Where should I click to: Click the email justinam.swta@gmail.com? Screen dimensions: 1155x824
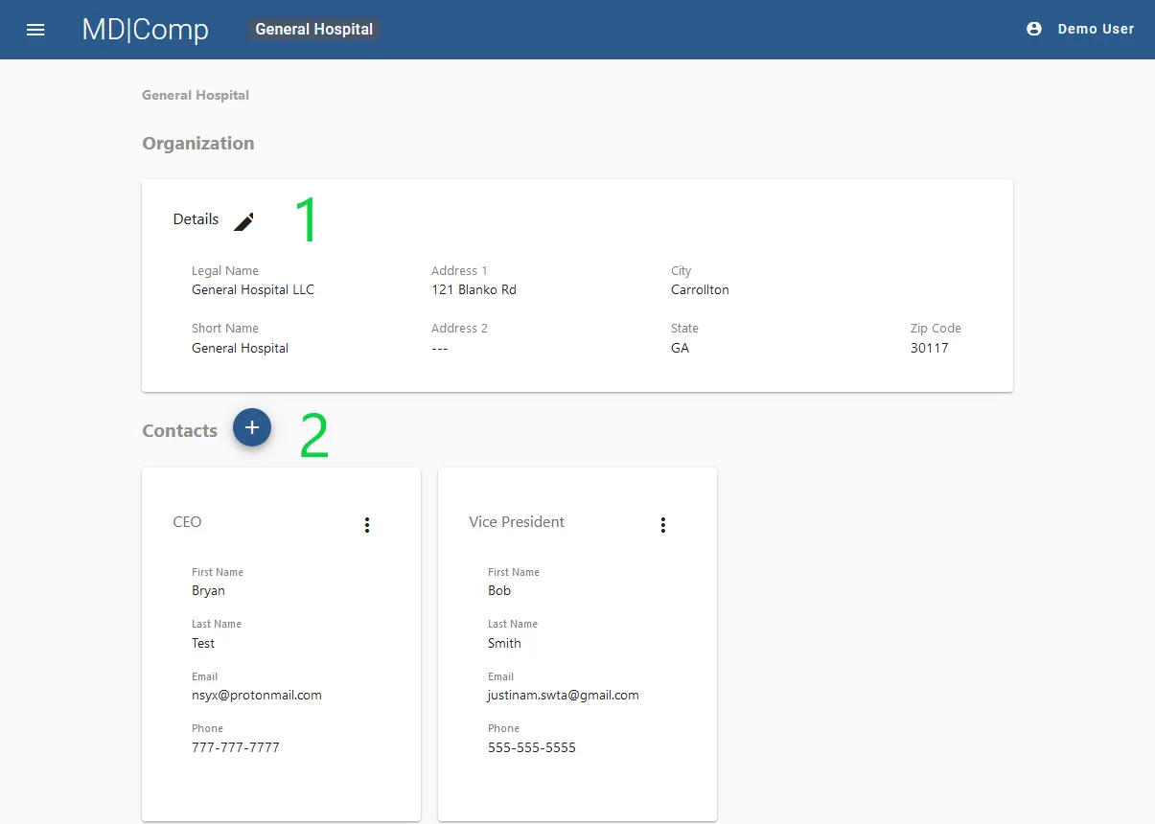click(563, 695)
